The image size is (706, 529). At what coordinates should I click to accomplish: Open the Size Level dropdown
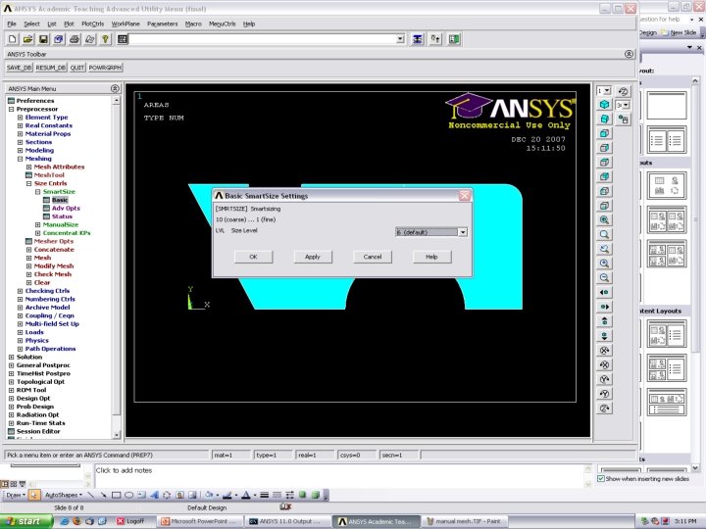pyautogui.click(x=463, y=232)
